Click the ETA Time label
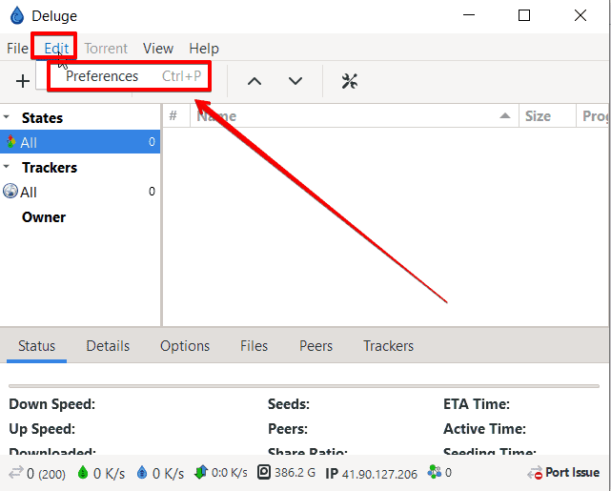Screen dimensions: 611x491 (x=477, y=404)
